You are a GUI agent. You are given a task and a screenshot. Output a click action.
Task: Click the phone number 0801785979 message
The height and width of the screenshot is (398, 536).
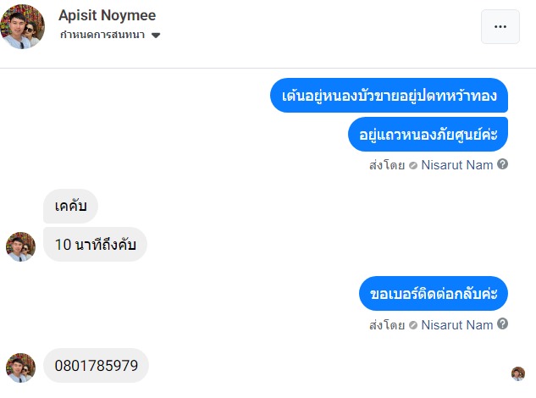[x=96, y=366]
